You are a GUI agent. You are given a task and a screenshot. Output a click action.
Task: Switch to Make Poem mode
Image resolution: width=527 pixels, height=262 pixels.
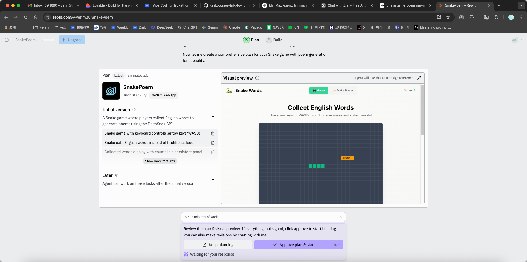point(343,90)
